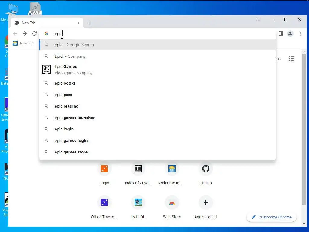The width and height of the screenshot is (309, 232).
Task: Open the Login shortcut tile
Action: point(104,173)
